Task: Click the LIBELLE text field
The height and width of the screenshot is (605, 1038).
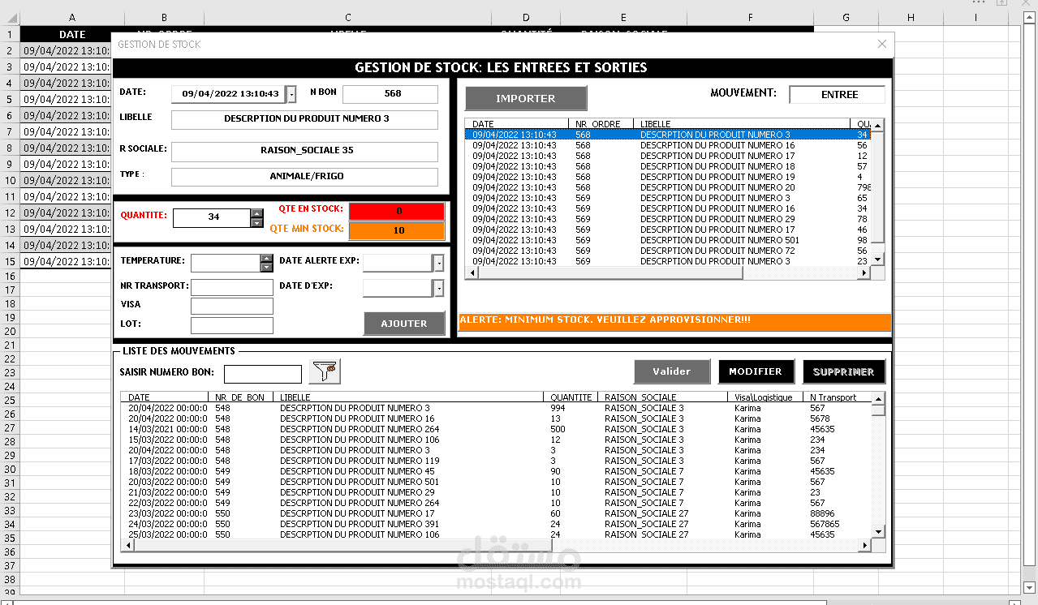Action: click(304, 119)
